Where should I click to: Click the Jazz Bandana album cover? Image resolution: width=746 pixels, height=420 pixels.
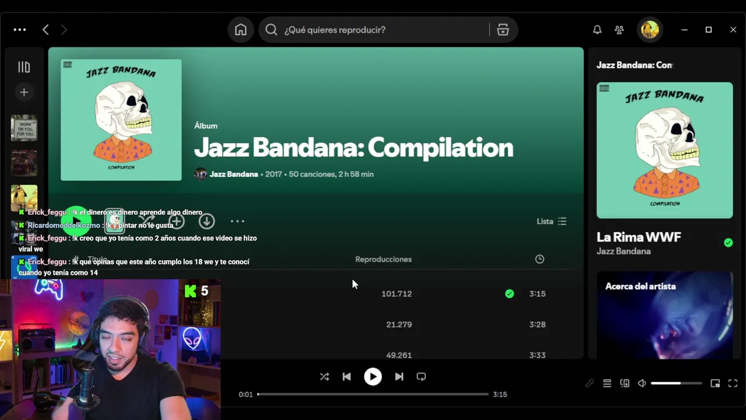point(121,120)
